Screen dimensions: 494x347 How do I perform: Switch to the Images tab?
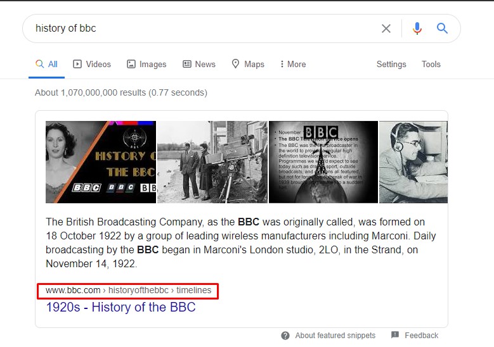click(146, 64)
